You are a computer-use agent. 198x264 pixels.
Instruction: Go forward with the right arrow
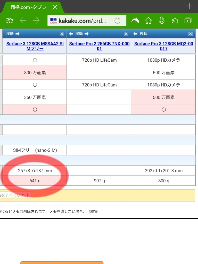pos(36,21)
